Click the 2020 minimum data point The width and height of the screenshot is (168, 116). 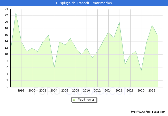[141, 71]
